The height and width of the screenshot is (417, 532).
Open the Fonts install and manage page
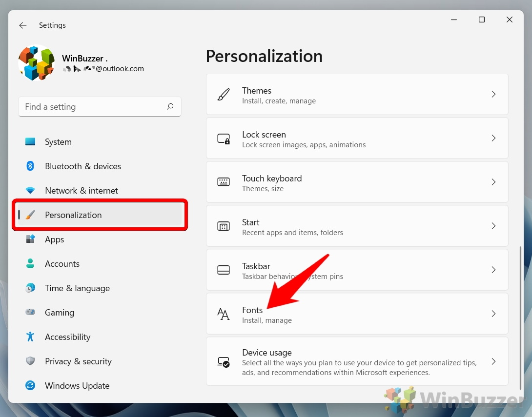pos(357,314)
